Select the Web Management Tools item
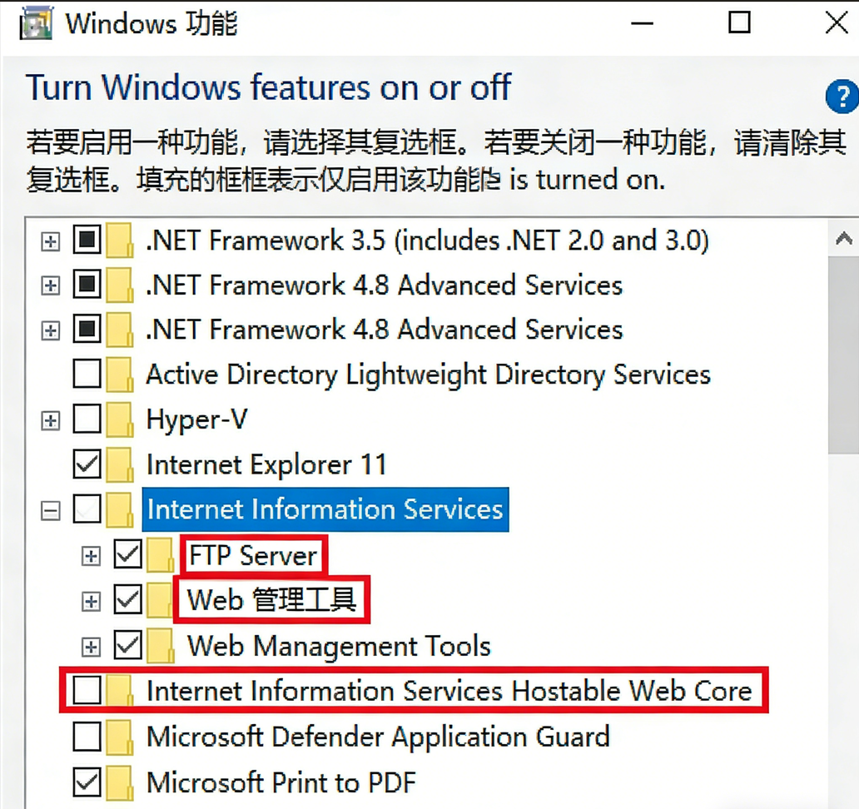The height and width of the screenshot is (809, 859). [339, 646]
